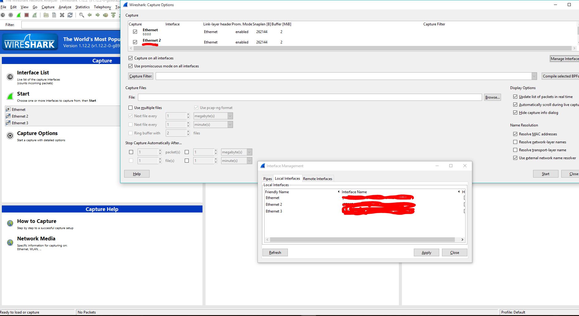The width and height of the screenshot is (579, 316).
Task: Enable Use multiple files checkbox
Action: pos(131,107)
